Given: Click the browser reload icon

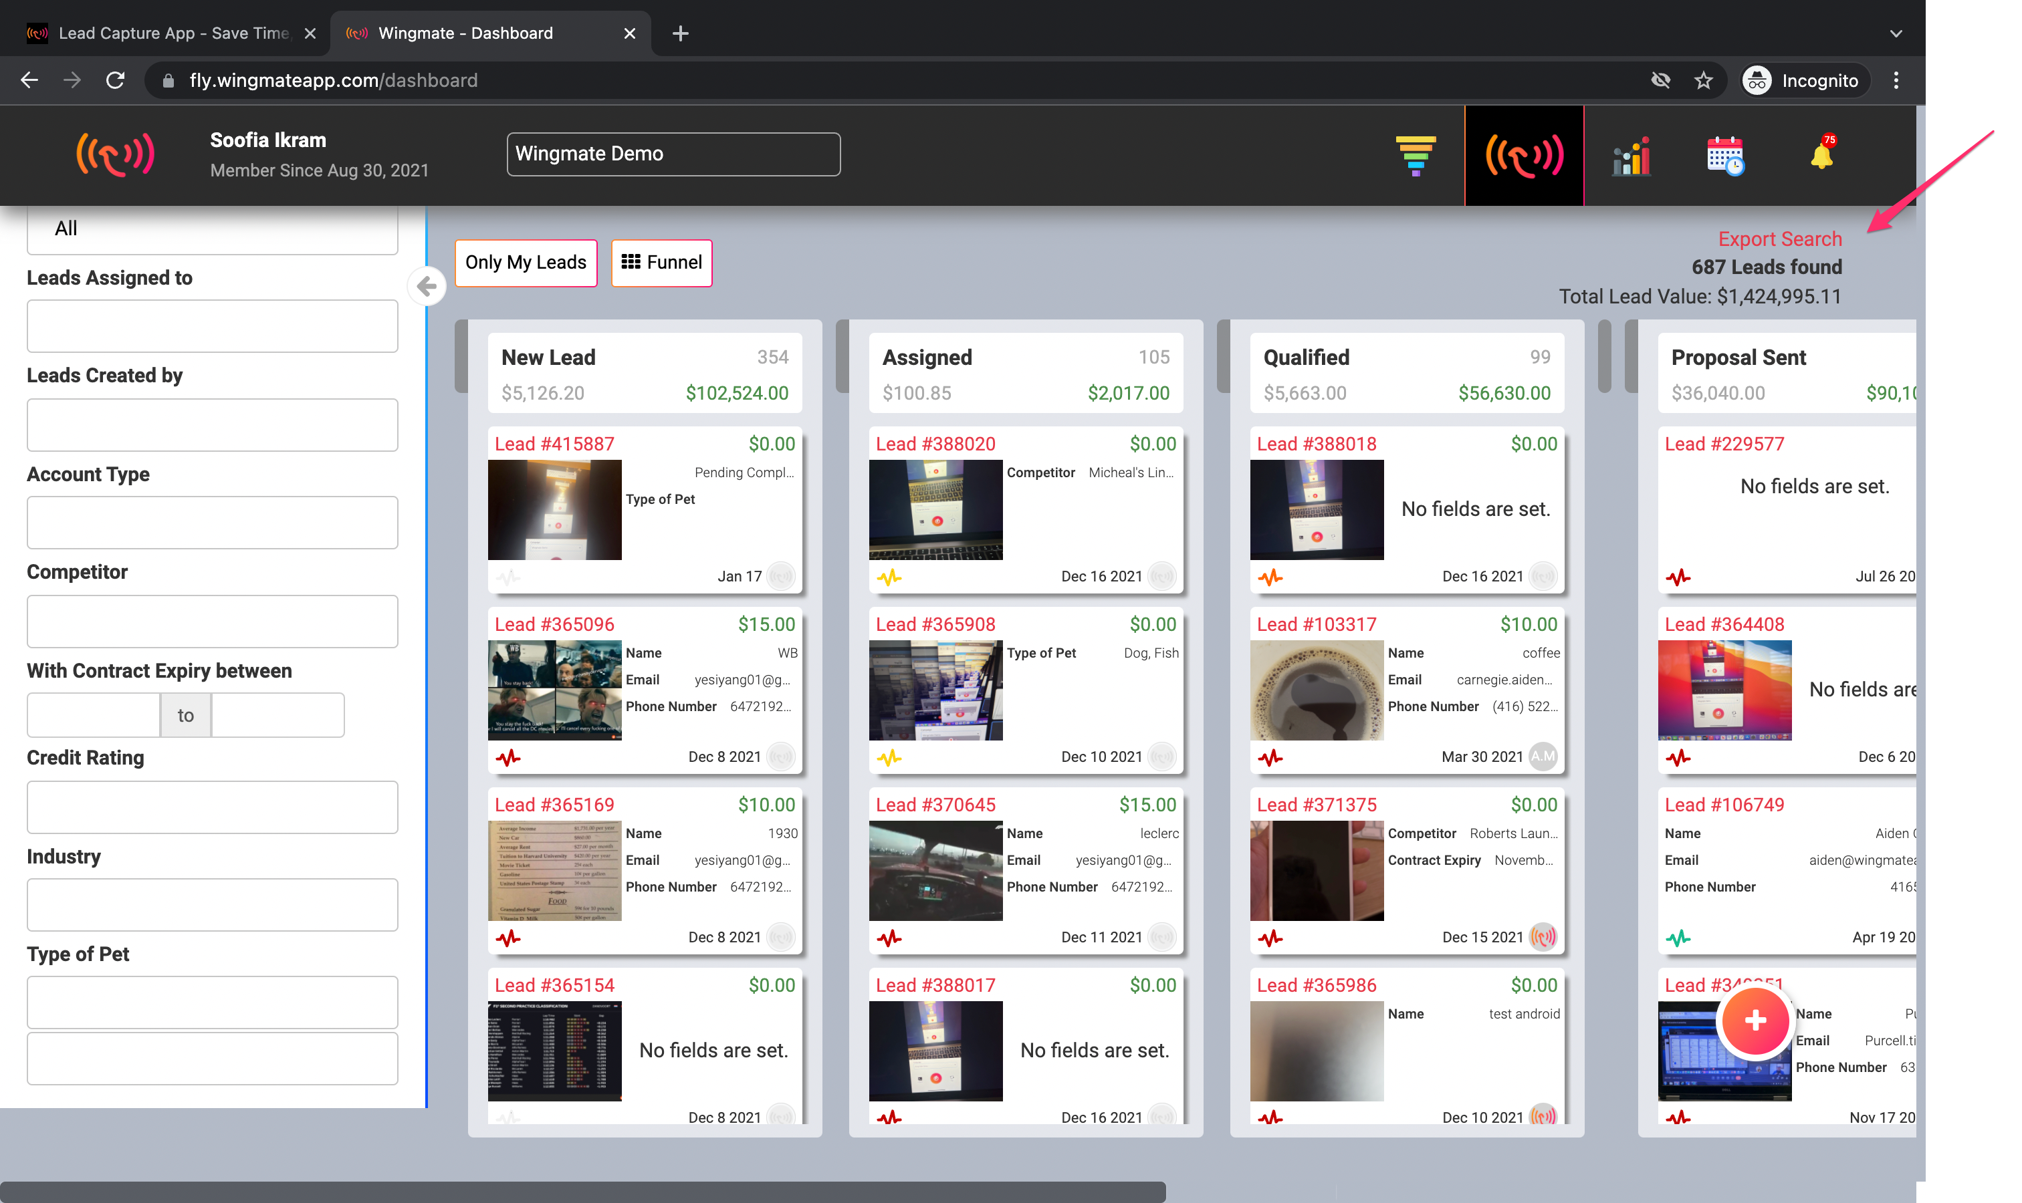Looking at the screenshot, I should pos(115,80).
